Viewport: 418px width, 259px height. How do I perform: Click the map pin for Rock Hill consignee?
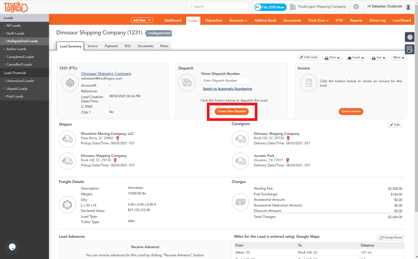pyautogui.click(x=288, y=138)
